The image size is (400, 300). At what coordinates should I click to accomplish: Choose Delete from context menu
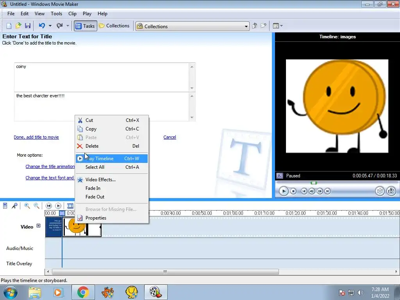pos(112,146)
